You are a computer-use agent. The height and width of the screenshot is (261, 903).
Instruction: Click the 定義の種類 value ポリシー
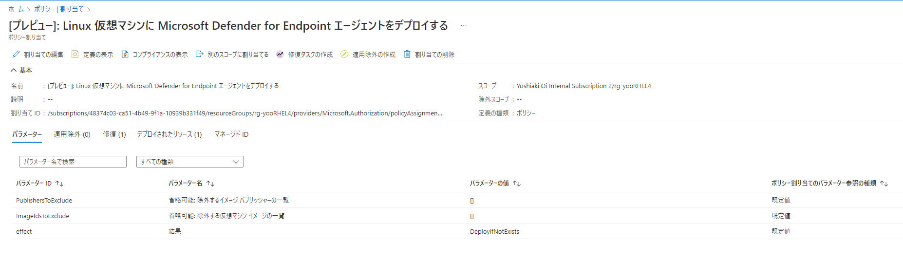coord(526,113)
